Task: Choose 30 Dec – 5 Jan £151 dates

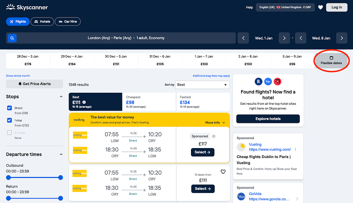Action: click(116, 60)
